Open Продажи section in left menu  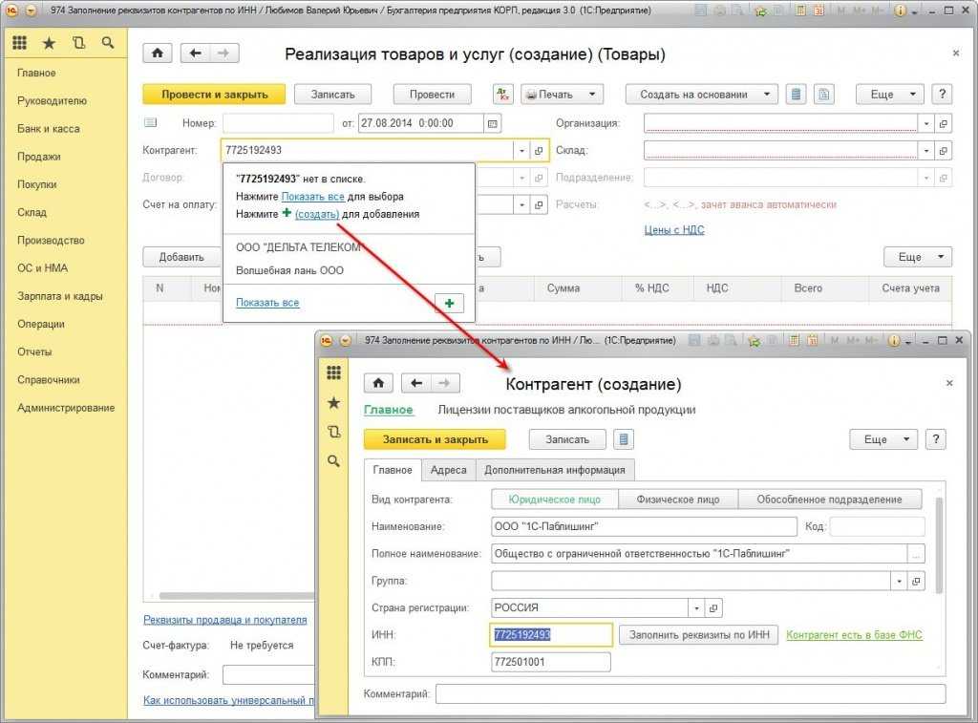click(39, 157)
